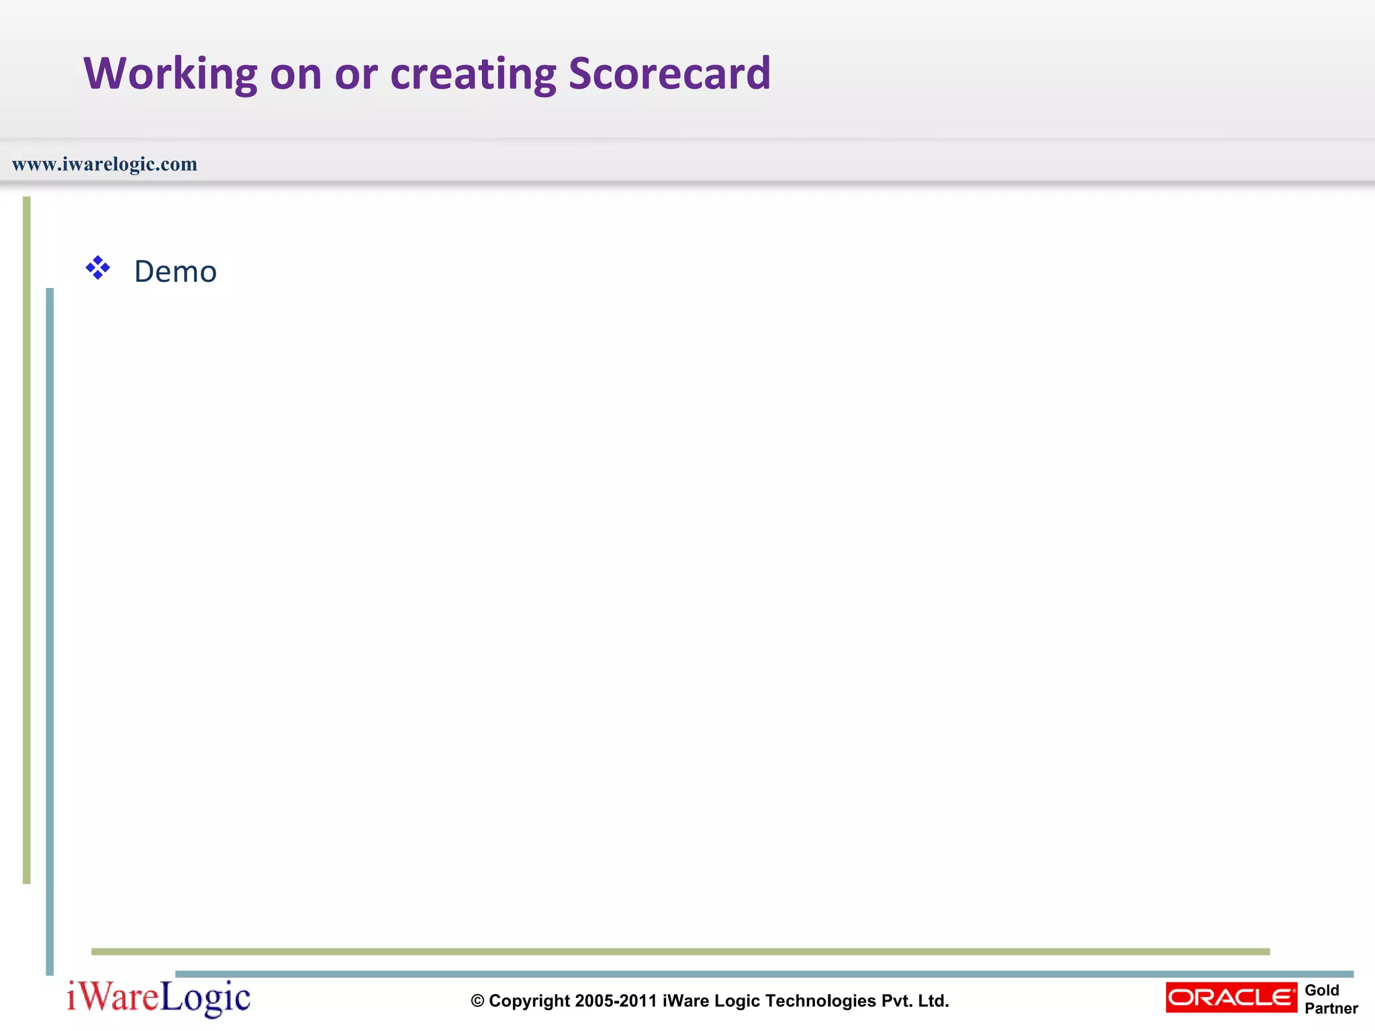Image resolution: width=1375 pixels, height=1031 pixels.
Task: Click the word creating in the title
Action: [473, 73]
